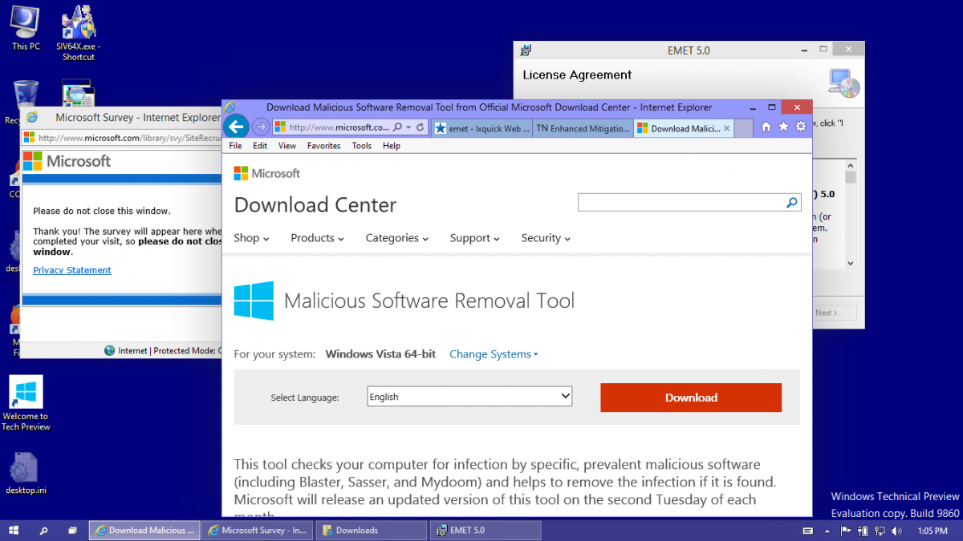The image size is (963, 541).
Task: Click the forward arrow in Internet Explorer
Action: coord(261,127)
